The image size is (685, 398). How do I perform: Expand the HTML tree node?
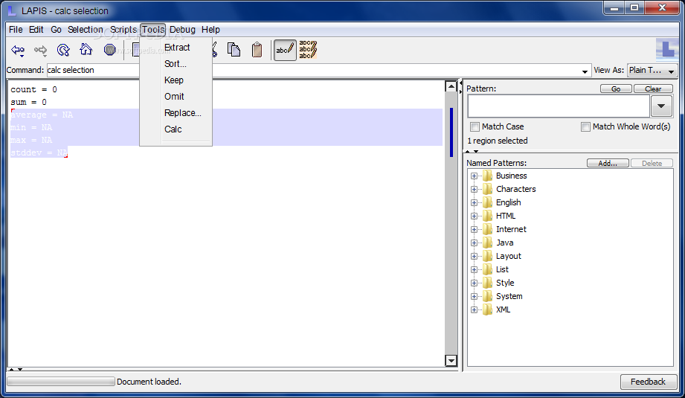coord(474,216)
